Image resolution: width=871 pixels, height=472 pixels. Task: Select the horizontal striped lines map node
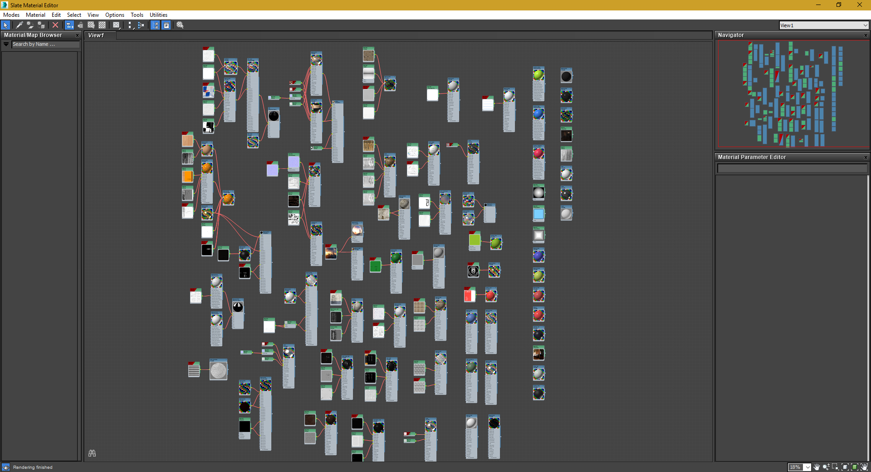click(194, 370)
